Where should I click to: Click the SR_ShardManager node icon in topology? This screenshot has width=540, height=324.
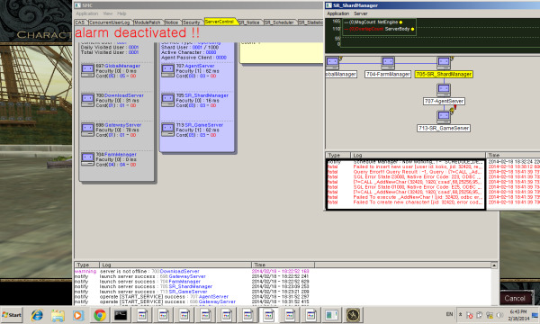tap(444, 63)
